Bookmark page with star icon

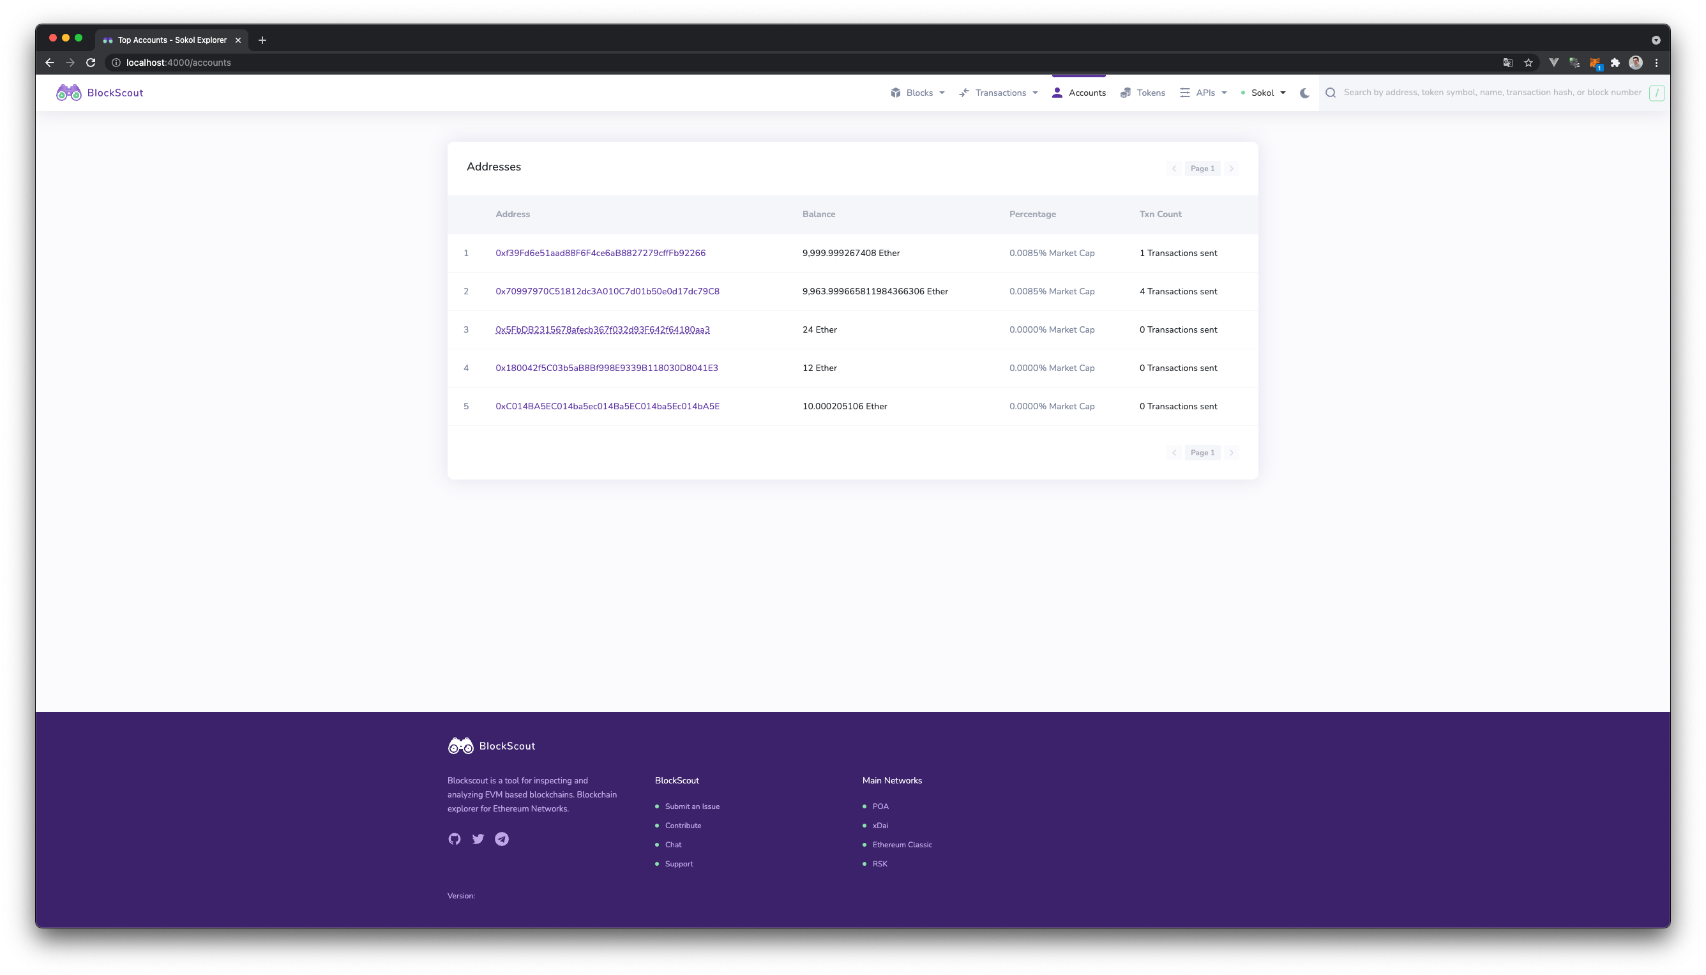(1529, 63)
